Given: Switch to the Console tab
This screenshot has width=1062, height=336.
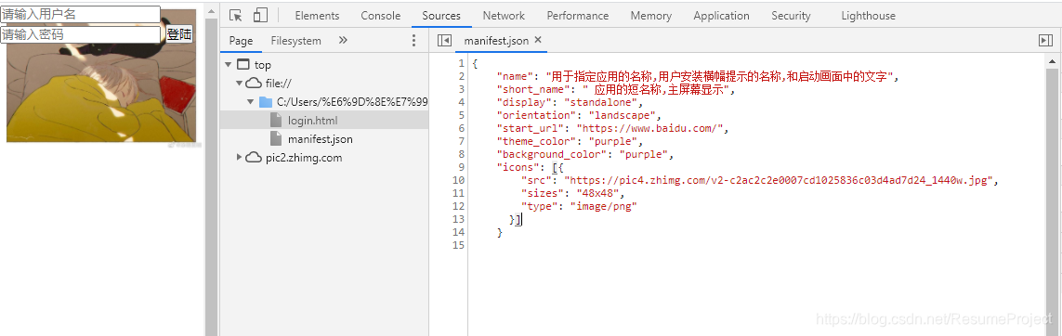Looking at the screenshot, I should 381,16.
